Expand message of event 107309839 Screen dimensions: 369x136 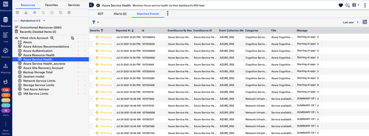(318, 51)
